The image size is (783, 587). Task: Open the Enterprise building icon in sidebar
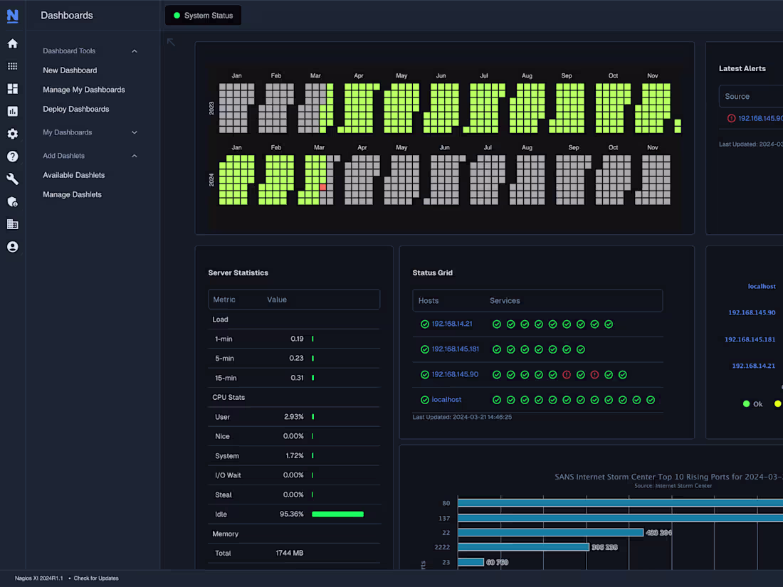(12, 223)
